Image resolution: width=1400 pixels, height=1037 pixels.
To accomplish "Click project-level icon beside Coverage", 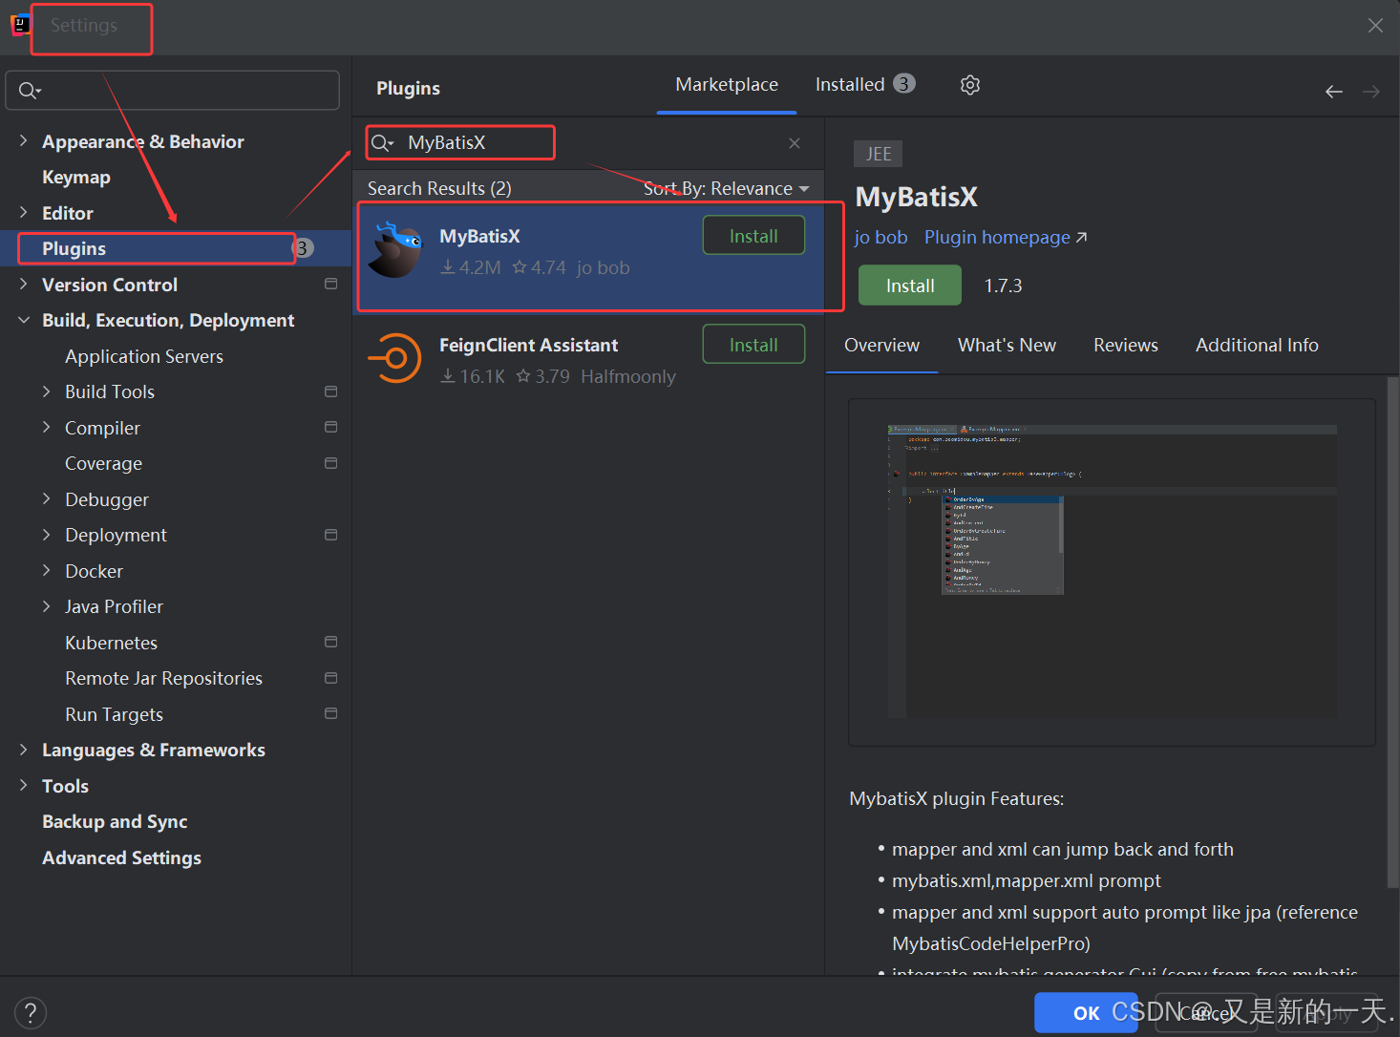I will tap(331, 463).
